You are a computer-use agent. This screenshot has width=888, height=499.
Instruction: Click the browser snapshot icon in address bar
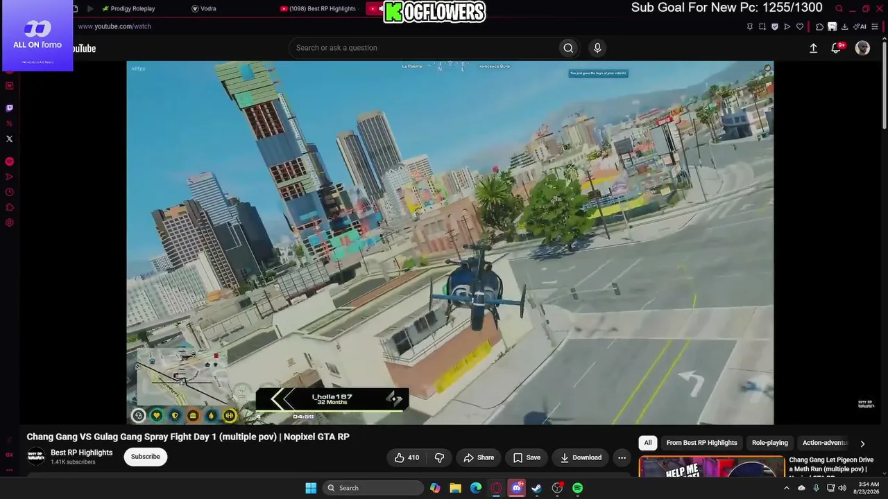pos(762,26)
